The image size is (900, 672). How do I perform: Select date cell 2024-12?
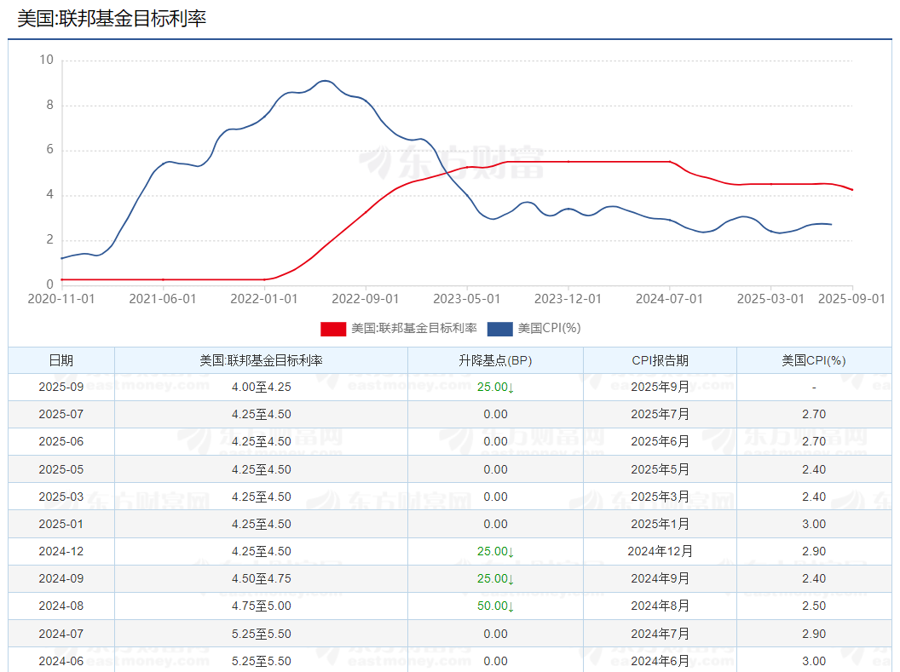(x=61, y=551)
